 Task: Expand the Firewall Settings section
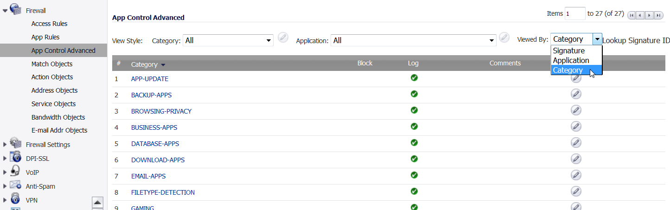(5, 145)
